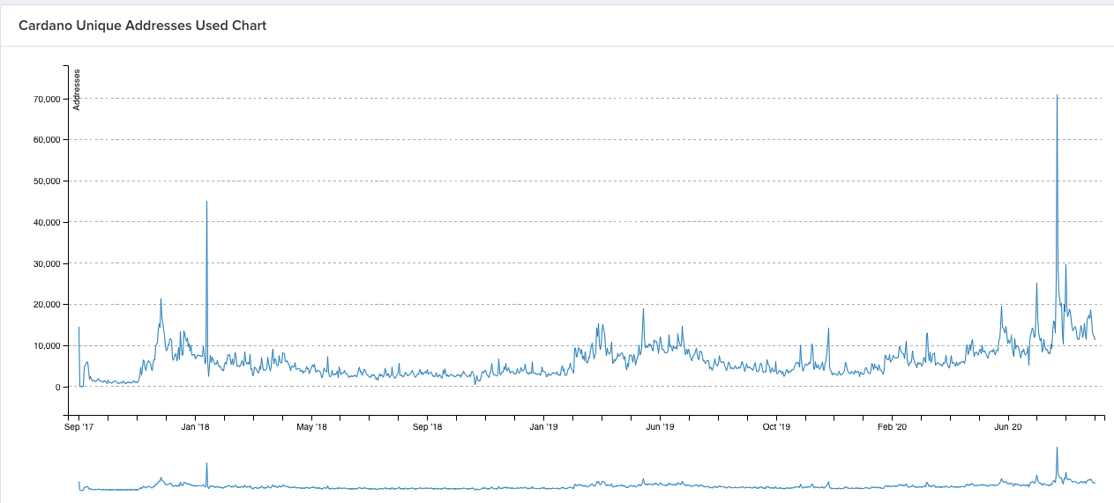This screenshot has height=503, width=1114.
Task: Click the Sep '17 x-axis label
Action: 79,427
